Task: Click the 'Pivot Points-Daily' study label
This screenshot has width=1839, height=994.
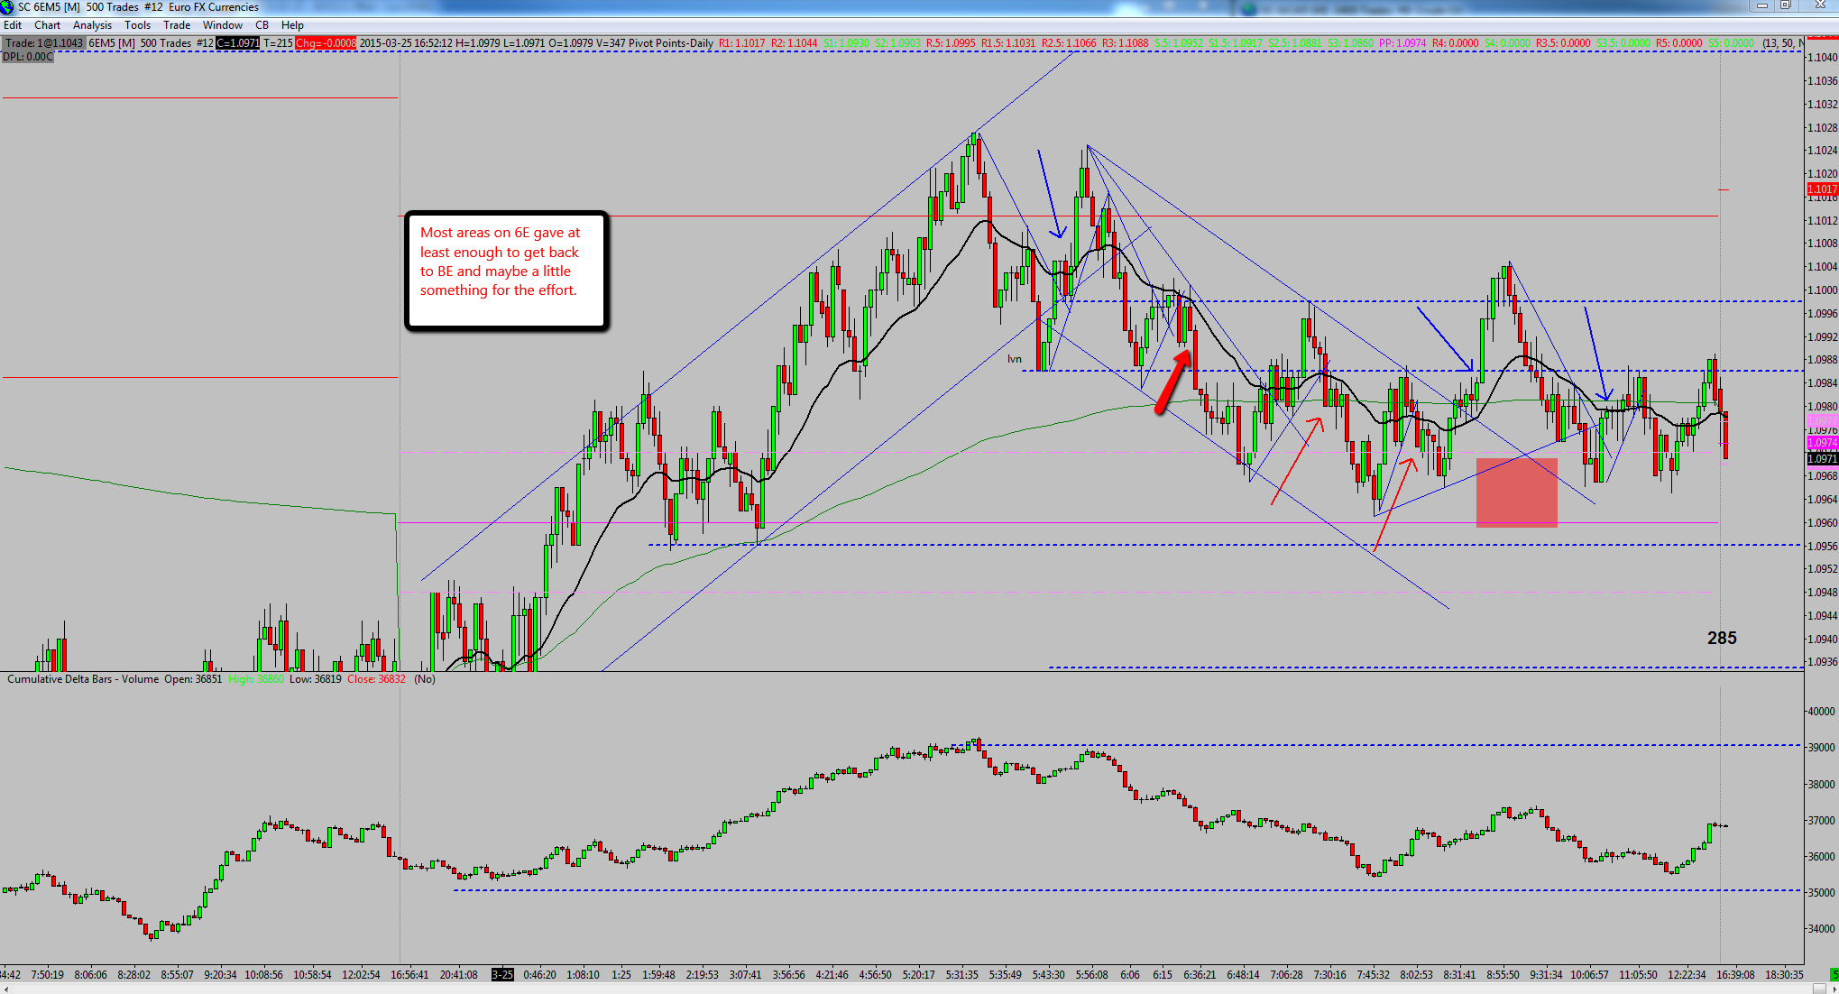Action: 671,42
